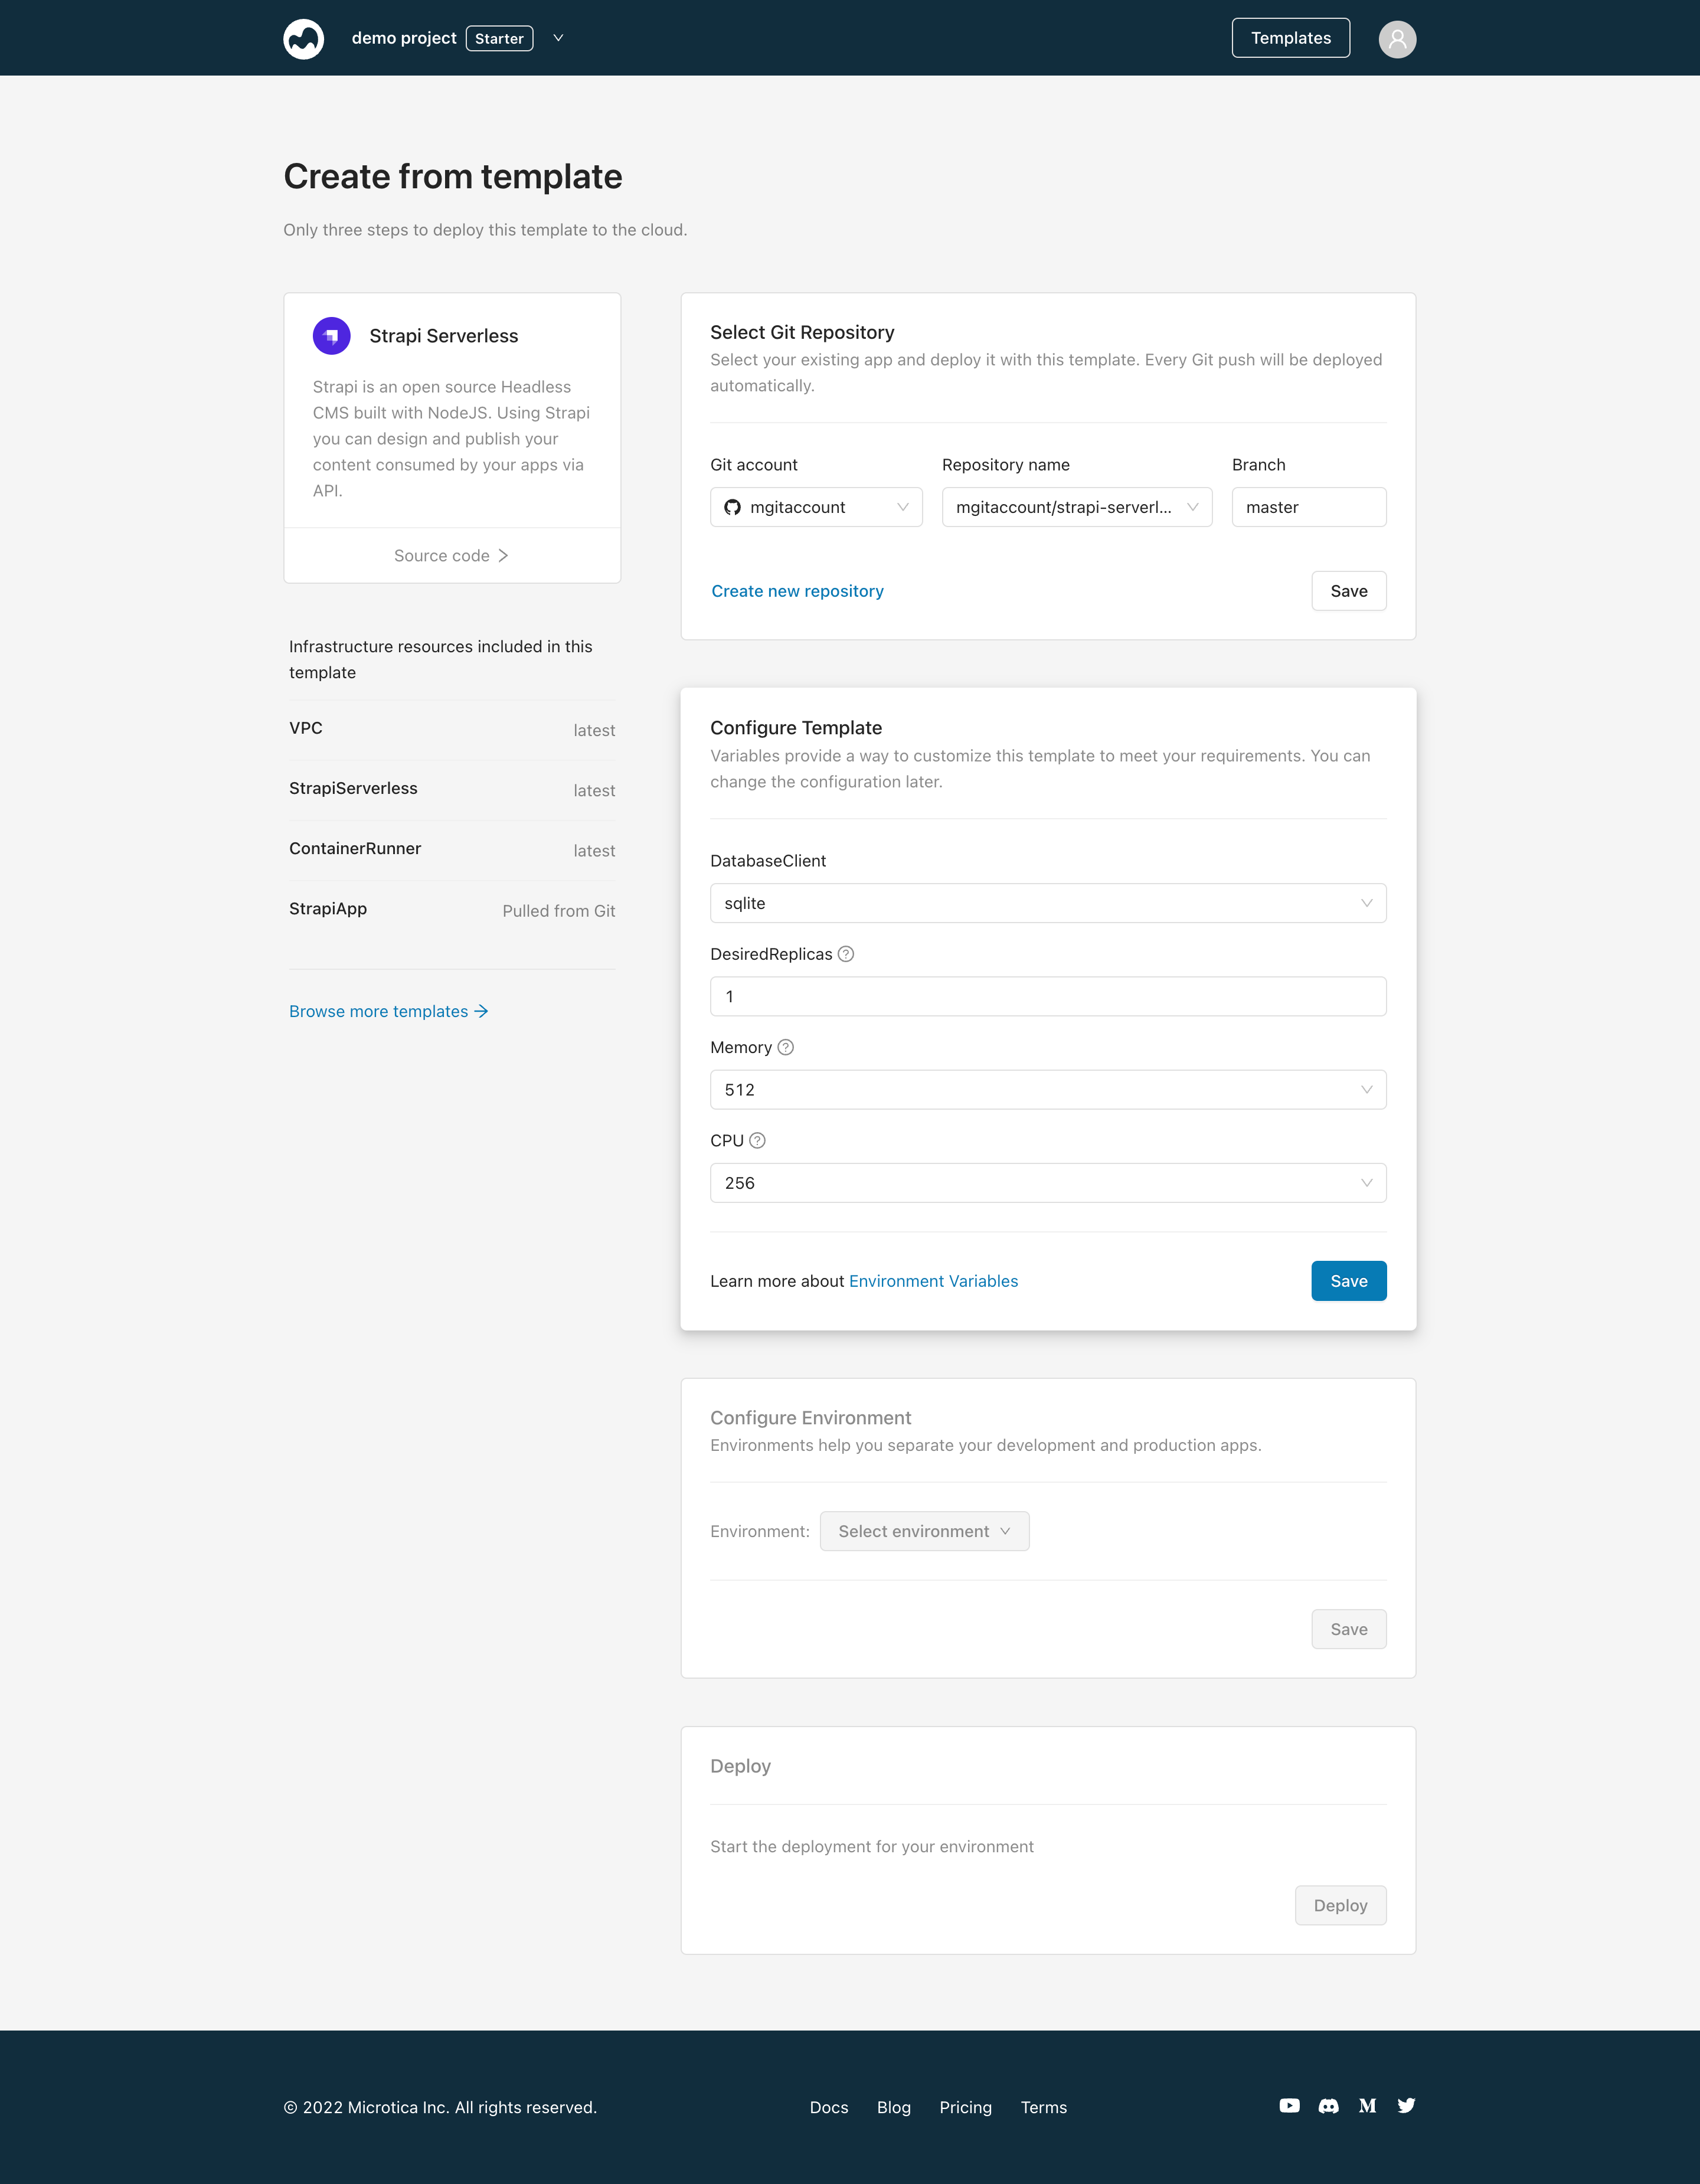
Task: Open the DatabaseClient sqlite dropdown
Action: pos(1048,903)
